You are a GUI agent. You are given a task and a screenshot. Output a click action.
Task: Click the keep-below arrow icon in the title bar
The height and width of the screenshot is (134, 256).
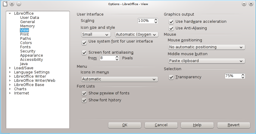(12, 4)
